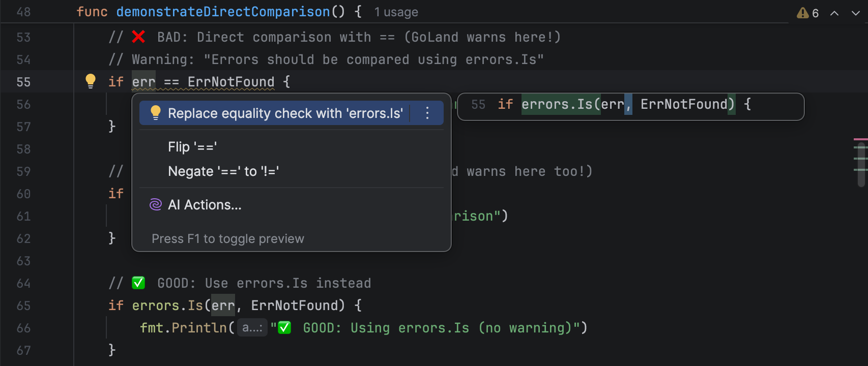The width and height of the screenshot is (868, 366).
Task: Click the vertical scrollbar thumb on the right
Action: 861,165
